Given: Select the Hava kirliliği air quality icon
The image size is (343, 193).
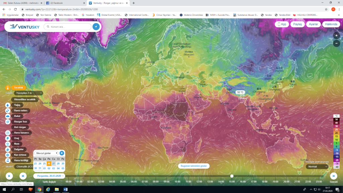Looking at the screenshot, I should (8, 160).
